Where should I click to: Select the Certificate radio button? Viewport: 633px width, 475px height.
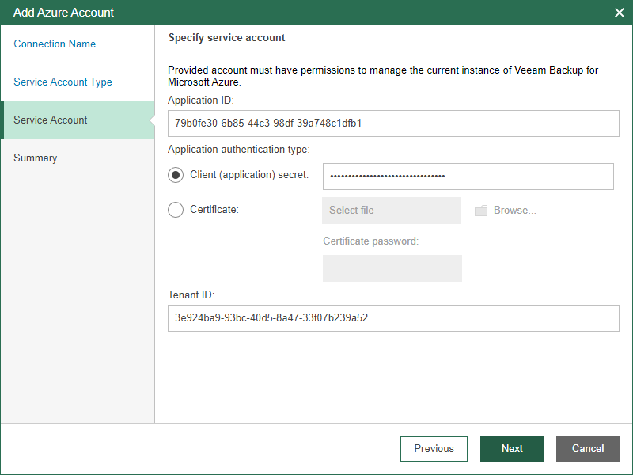click(176, 210)
